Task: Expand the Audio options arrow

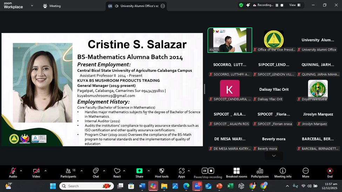Action: pos(21,171)
